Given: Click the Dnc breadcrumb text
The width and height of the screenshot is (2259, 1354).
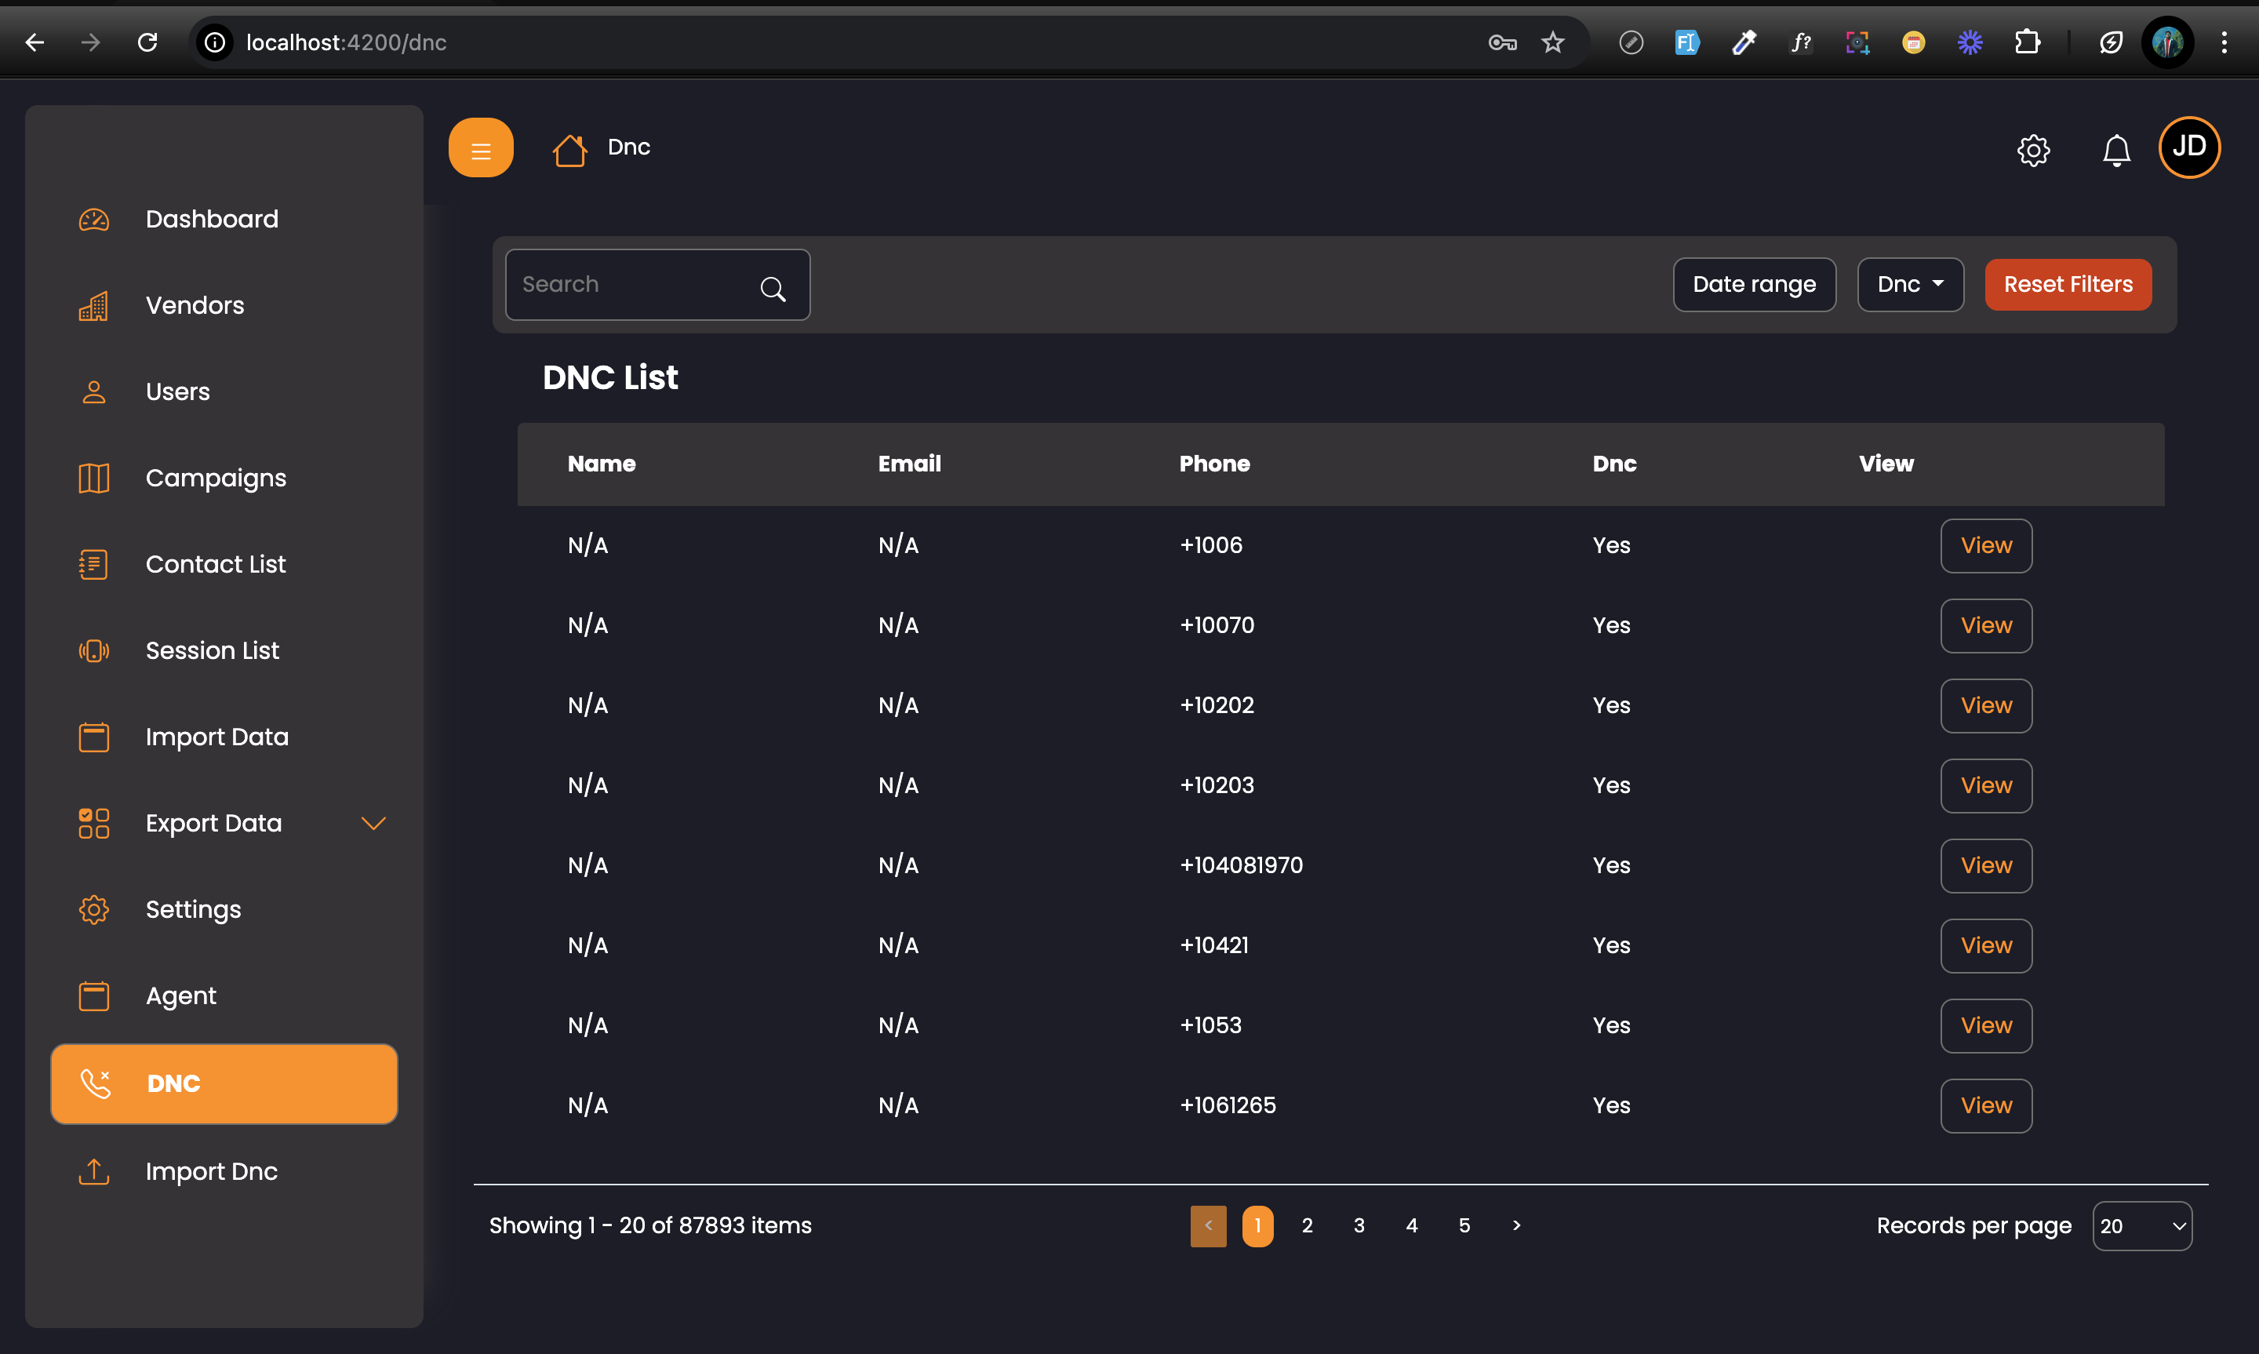Looking at the screenshot, I should tap(628, 147).
